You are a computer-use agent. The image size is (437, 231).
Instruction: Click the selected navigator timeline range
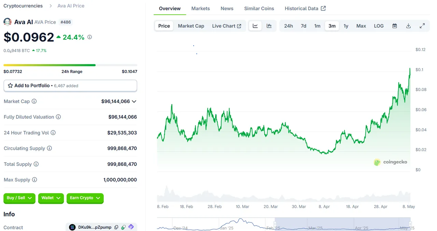343,224
